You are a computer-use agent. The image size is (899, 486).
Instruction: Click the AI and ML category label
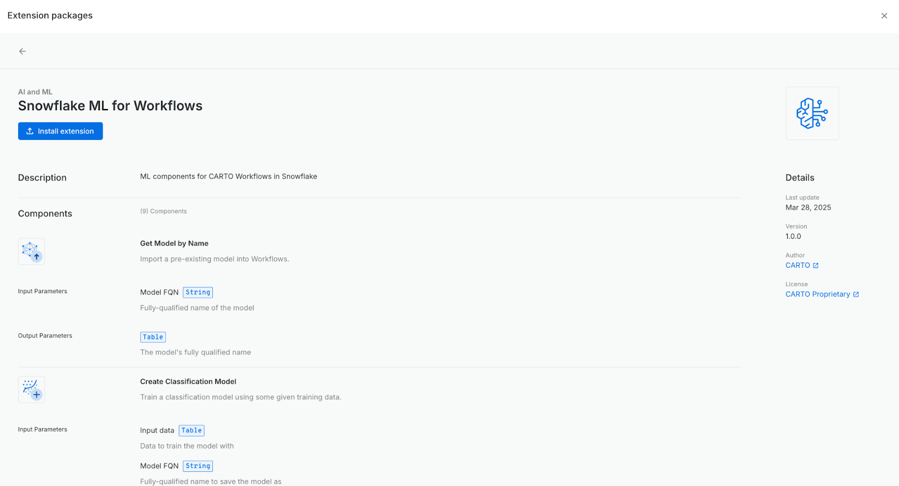pyautogui.click(x=35, y=92)
